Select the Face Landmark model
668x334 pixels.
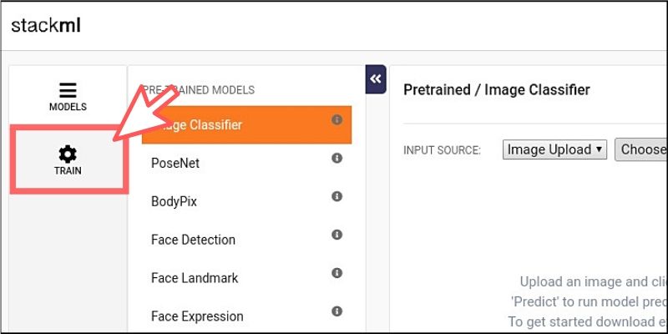point(193,278)
